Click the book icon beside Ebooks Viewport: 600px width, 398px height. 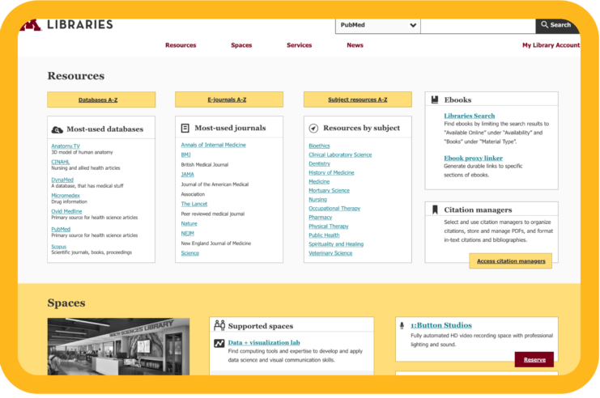coord(435,100)
